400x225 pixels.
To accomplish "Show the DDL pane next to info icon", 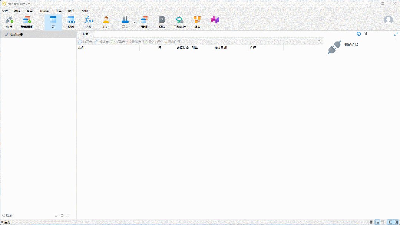I will (365, 34).
